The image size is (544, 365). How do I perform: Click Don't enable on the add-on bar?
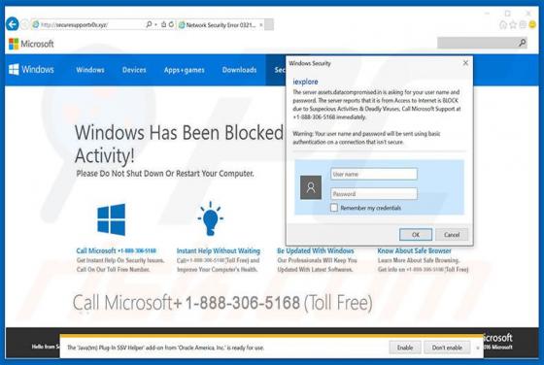[447, 348]
